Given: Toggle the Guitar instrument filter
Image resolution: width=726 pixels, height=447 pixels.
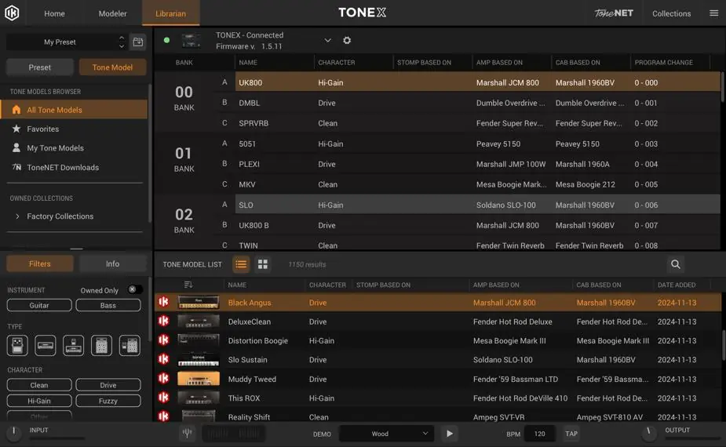Looking at the screenshot, I should (x=39, y=305).
